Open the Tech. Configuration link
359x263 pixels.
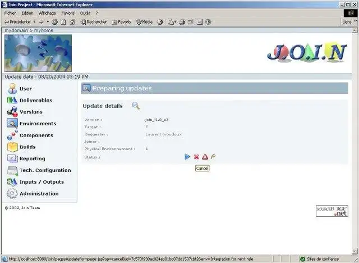click(x=45, y=170)
